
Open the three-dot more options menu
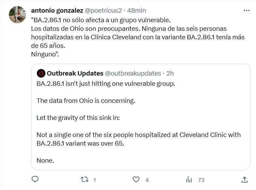coord(246,11)
